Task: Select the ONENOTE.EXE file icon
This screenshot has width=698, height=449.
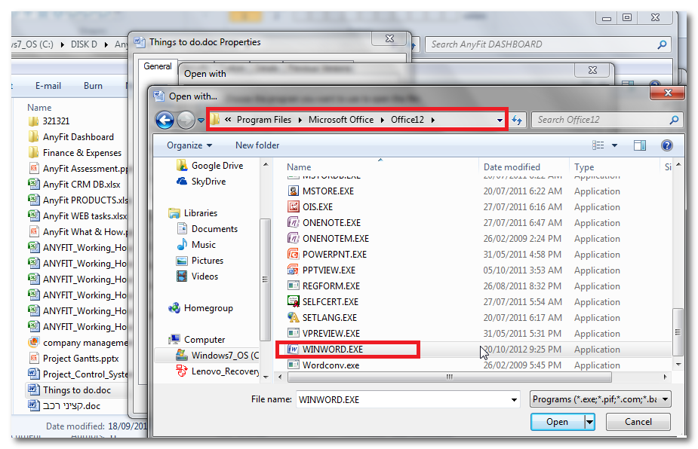Action: (294, 223)
